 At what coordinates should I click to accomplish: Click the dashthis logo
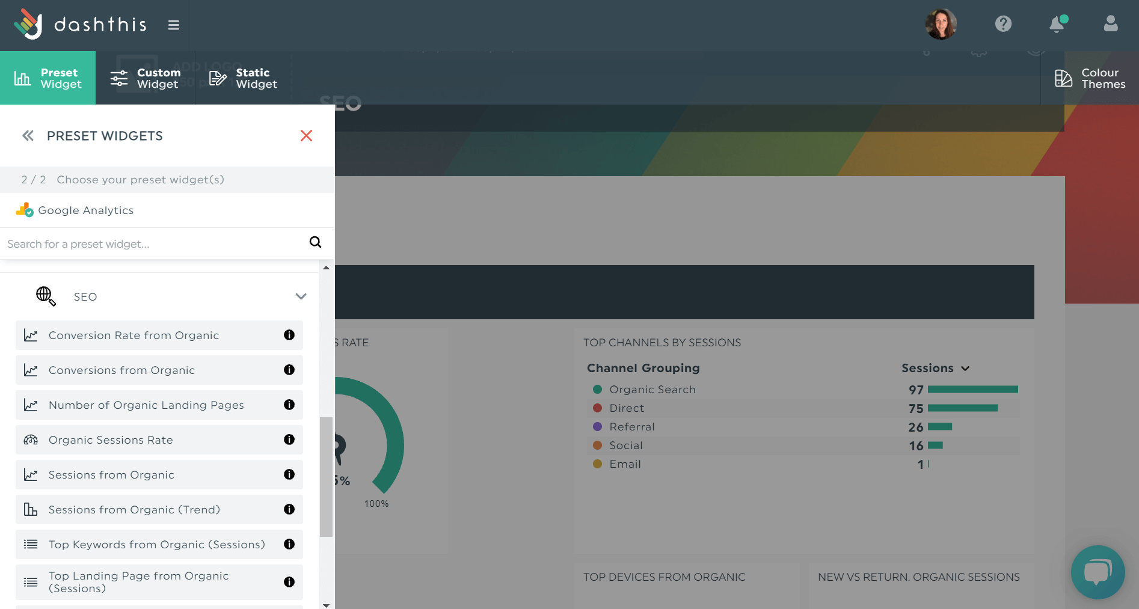(x=81, y=24)
